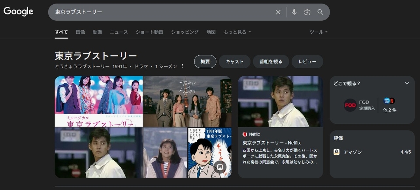
Task: Open the three-dot menu beside 1シーズン
Action: 182,66
